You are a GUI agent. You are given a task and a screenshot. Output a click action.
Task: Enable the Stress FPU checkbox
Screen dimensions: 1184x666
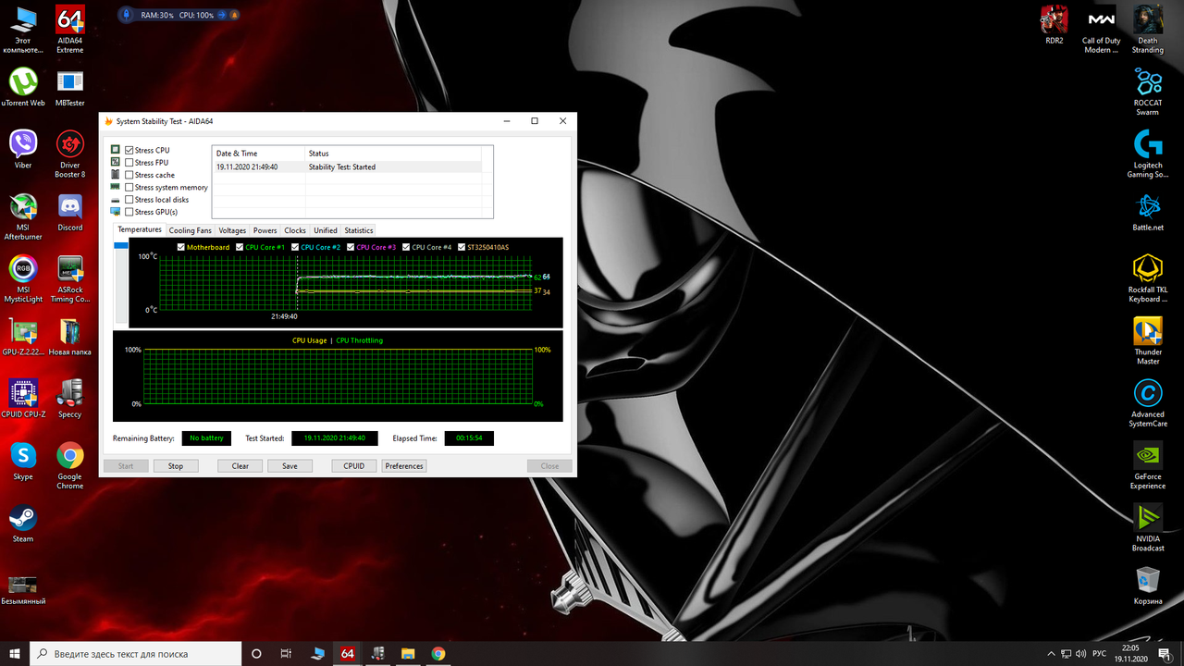point(129,162)
